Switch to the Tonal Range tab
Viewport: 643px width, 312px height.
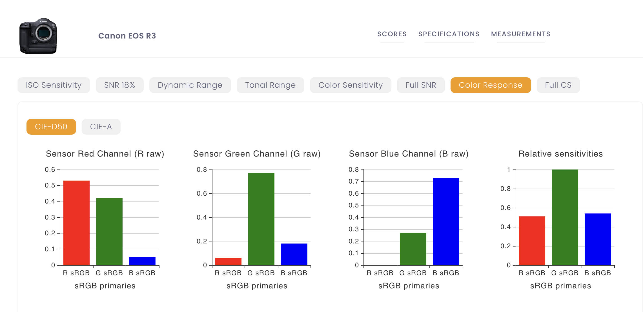[270, 85]
